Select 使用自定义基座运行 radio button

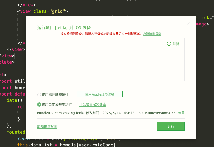point(39,104)
